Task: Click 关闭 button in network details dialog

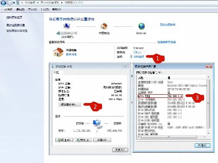Action: 202,146
